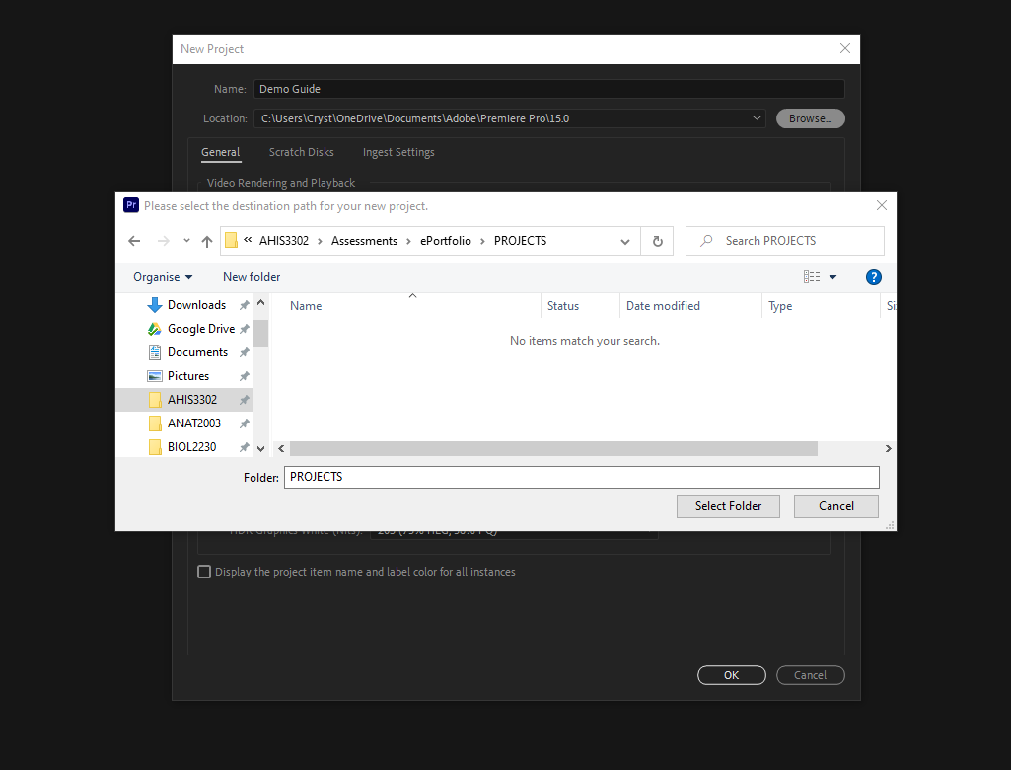This screenshot has height=770, width=1011.
Task: Click the file list scroll left arrow
Action: (x=281, y=448)
